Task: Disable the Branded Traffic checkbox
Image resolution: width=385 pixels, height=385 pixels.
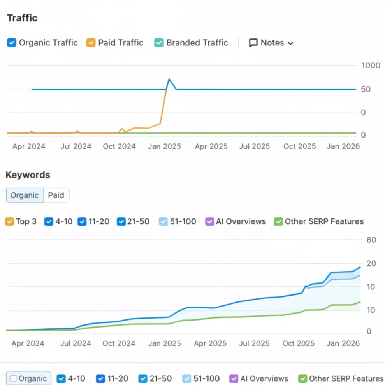Action: point(159,43)
